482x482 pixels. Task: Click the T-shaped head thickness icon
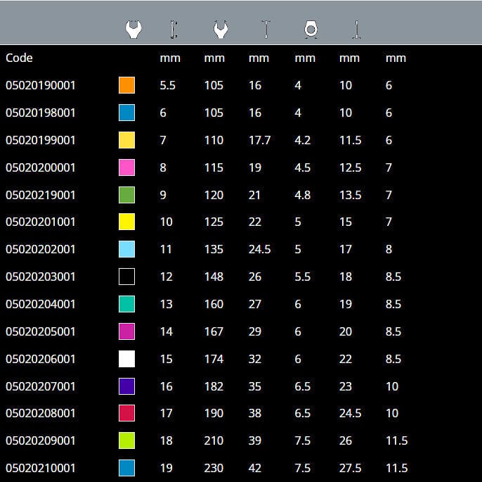[x=266, y=29]
